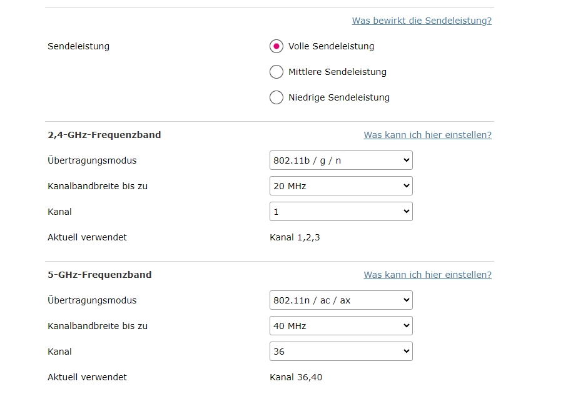Expand the 802.11b / g / n Übertragungsmodus dropdown
Image resolution: width=568 pixels, height=394 pixels.
click(x=341, y=160)
